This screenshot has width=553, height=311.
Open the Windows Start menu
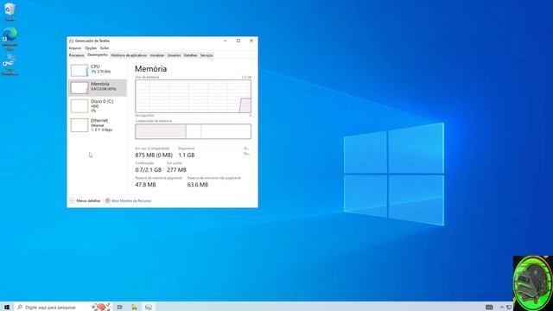7,307
